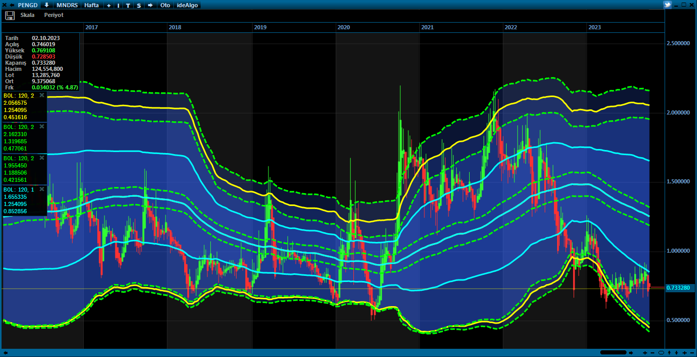Close the BOL 120, 1 indicator
697x357 pixels.
[42, 189]
